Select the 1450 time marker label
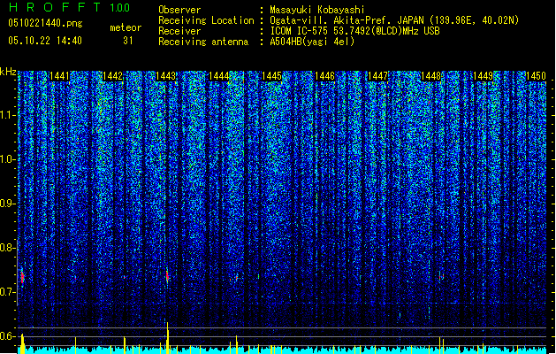This screenshot has height=354, width=556. coord(536,76)
